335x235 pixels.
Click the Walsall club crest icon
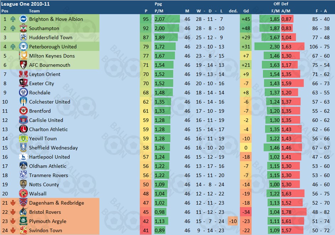coord(23,194)
